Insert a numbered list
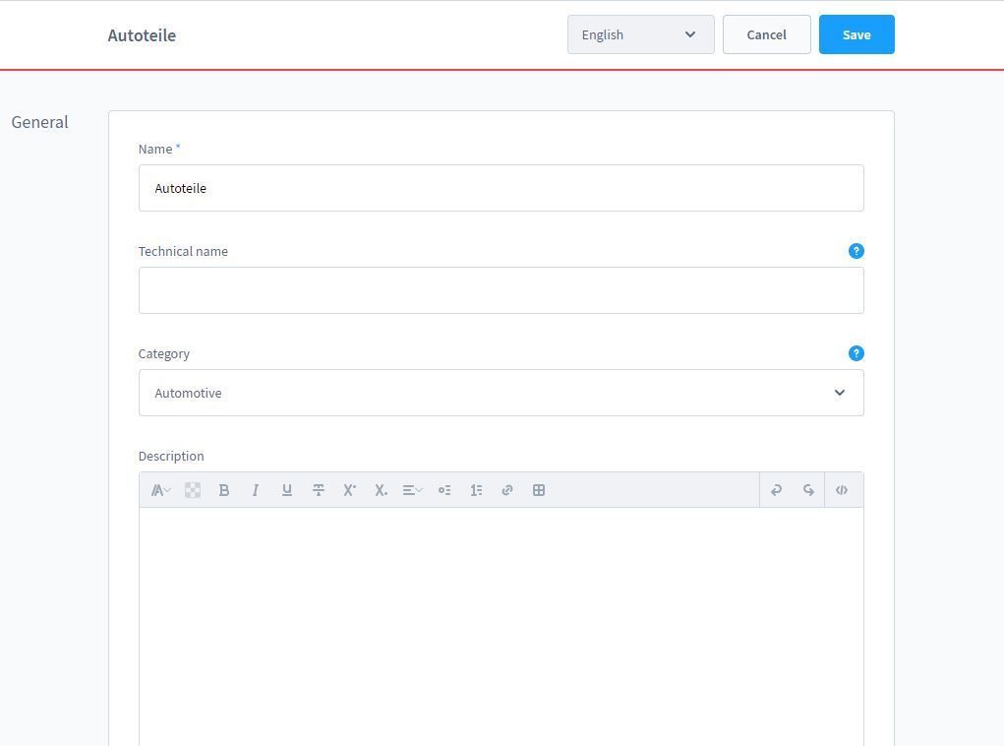The image size is (1004, 746). 476,490
